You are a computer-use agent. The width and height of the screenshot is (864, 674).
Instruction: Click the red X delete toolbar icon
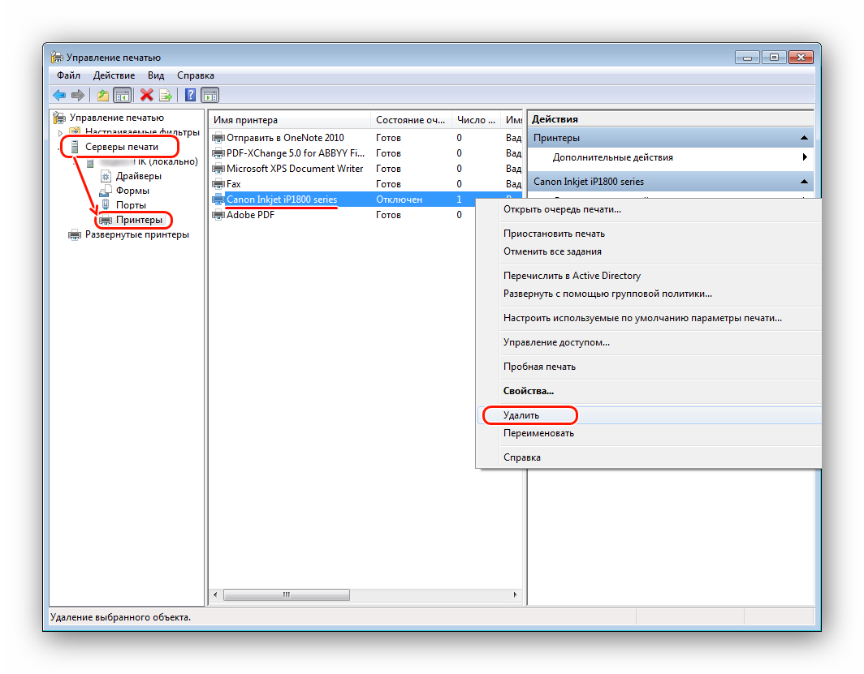[x=146, y=95]
